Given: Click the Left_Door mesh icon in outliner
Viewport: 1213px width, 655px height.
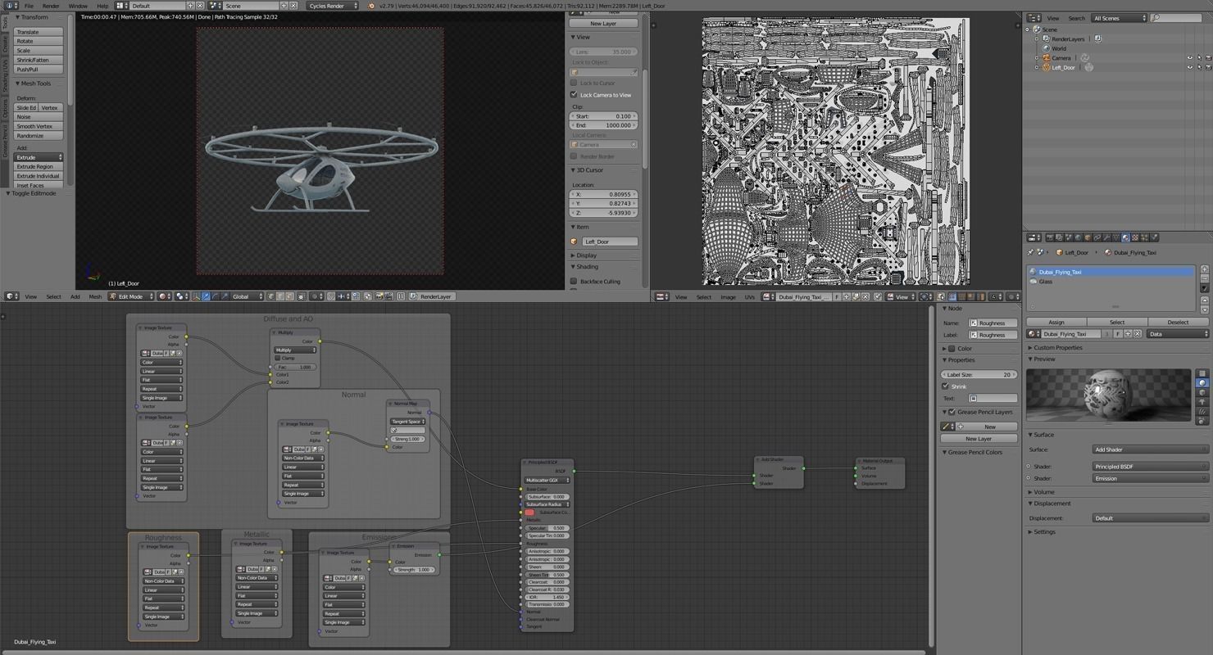Looking at the screenshot, I should (x=1047, y=67).
